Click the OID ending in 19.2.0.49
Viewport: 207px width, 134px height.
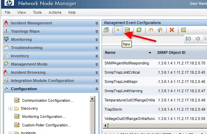pyautogui.click(x=181, y=109)
